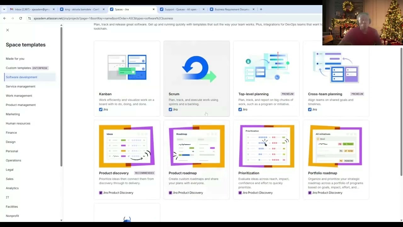Open IT templates
The image size is (403, 227).
tap(7, 197)
